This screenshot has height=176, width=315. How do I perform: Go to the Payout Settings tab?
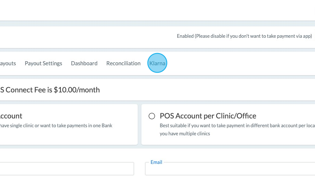pyautogui.click(x=43, y=63)
